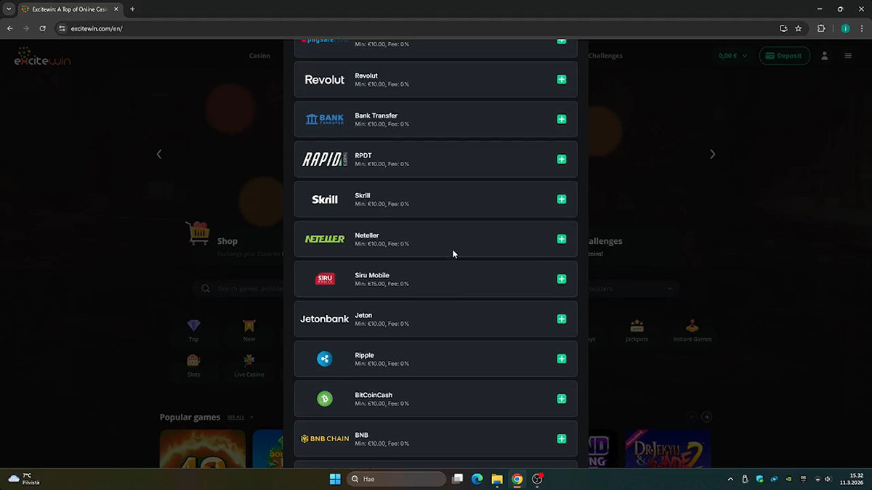Expand the Revolut payment method
The height and width of the screenshot is (490, 872).
coord(561,79)
